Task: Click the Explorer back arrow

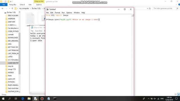Action: (x=3, y=8)
